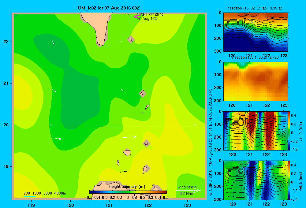
Task: Click the 'drifters @12h to' legend text
Action: [150, 14]
